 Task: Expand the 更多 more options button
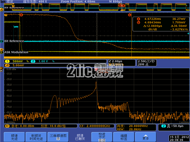[x=146, y=137]
